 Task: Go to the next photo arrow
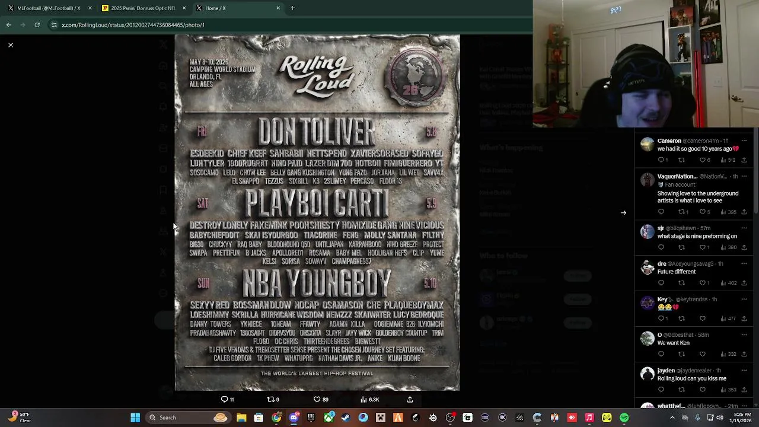click(623, 213)
